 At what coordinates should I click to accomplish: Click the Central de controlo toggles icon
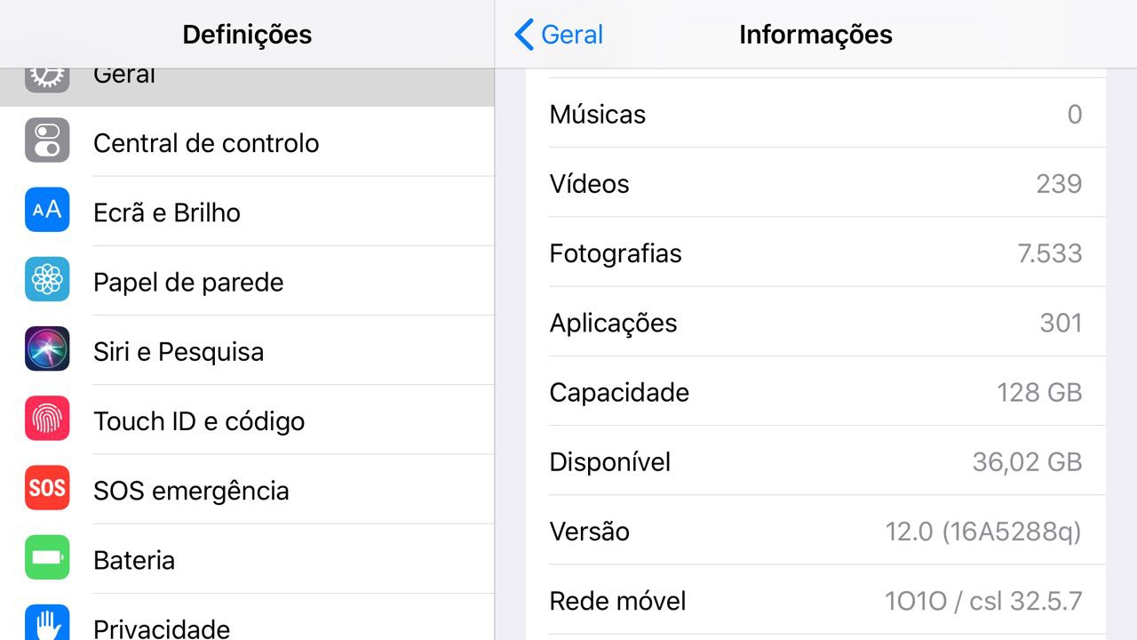47,140
